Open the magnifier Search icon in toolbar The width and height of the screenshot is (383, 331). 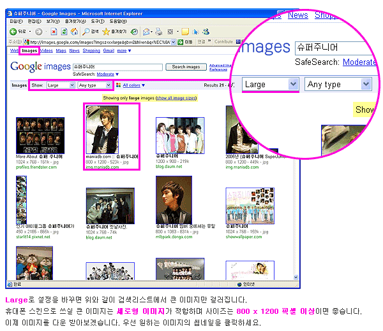[86, 31]
